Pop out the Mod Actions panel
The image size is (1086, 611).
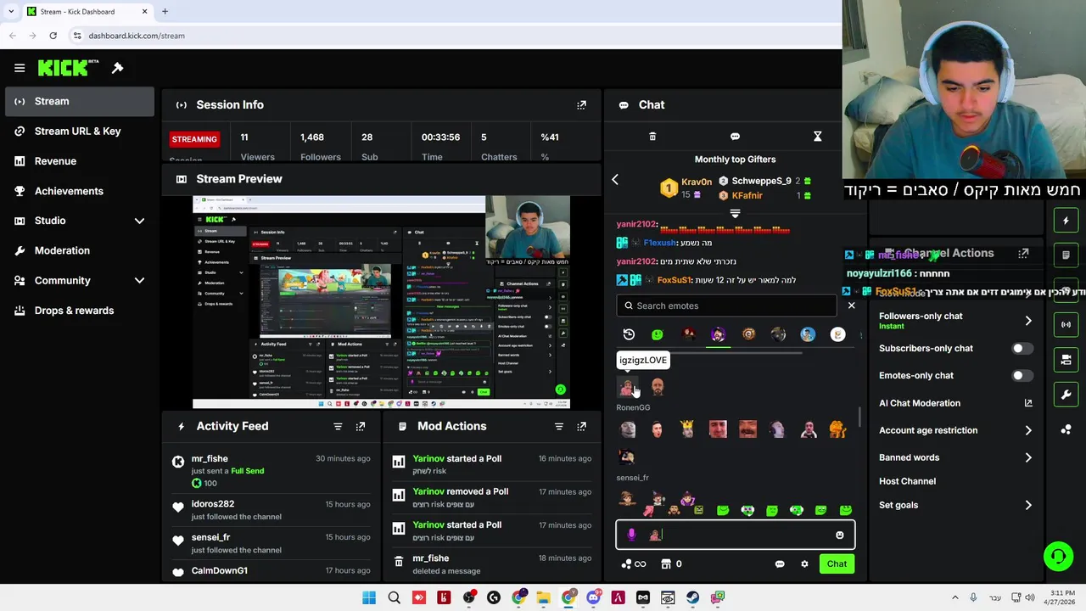pos(581,426)
